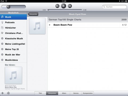
Task: Open Meine Lieblingstitel playlist
Action: [13, 44]
